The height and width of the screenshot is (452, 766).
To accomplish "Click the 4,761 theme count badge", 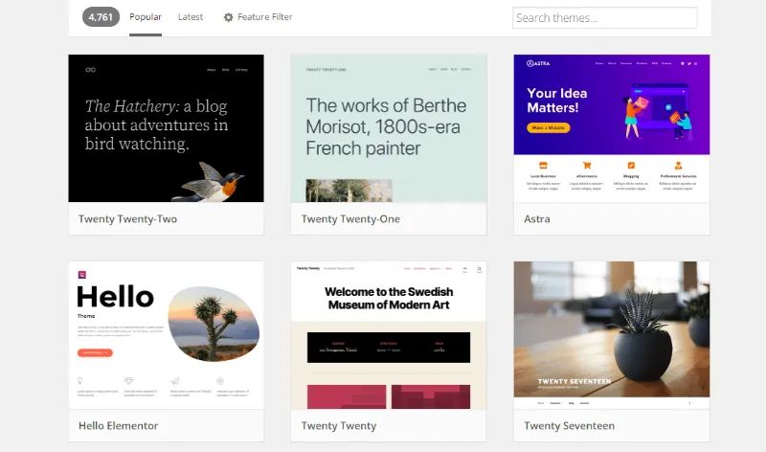I will (101, 17).
